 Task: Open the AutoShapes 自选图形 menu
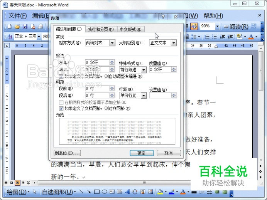click(59, 192)
